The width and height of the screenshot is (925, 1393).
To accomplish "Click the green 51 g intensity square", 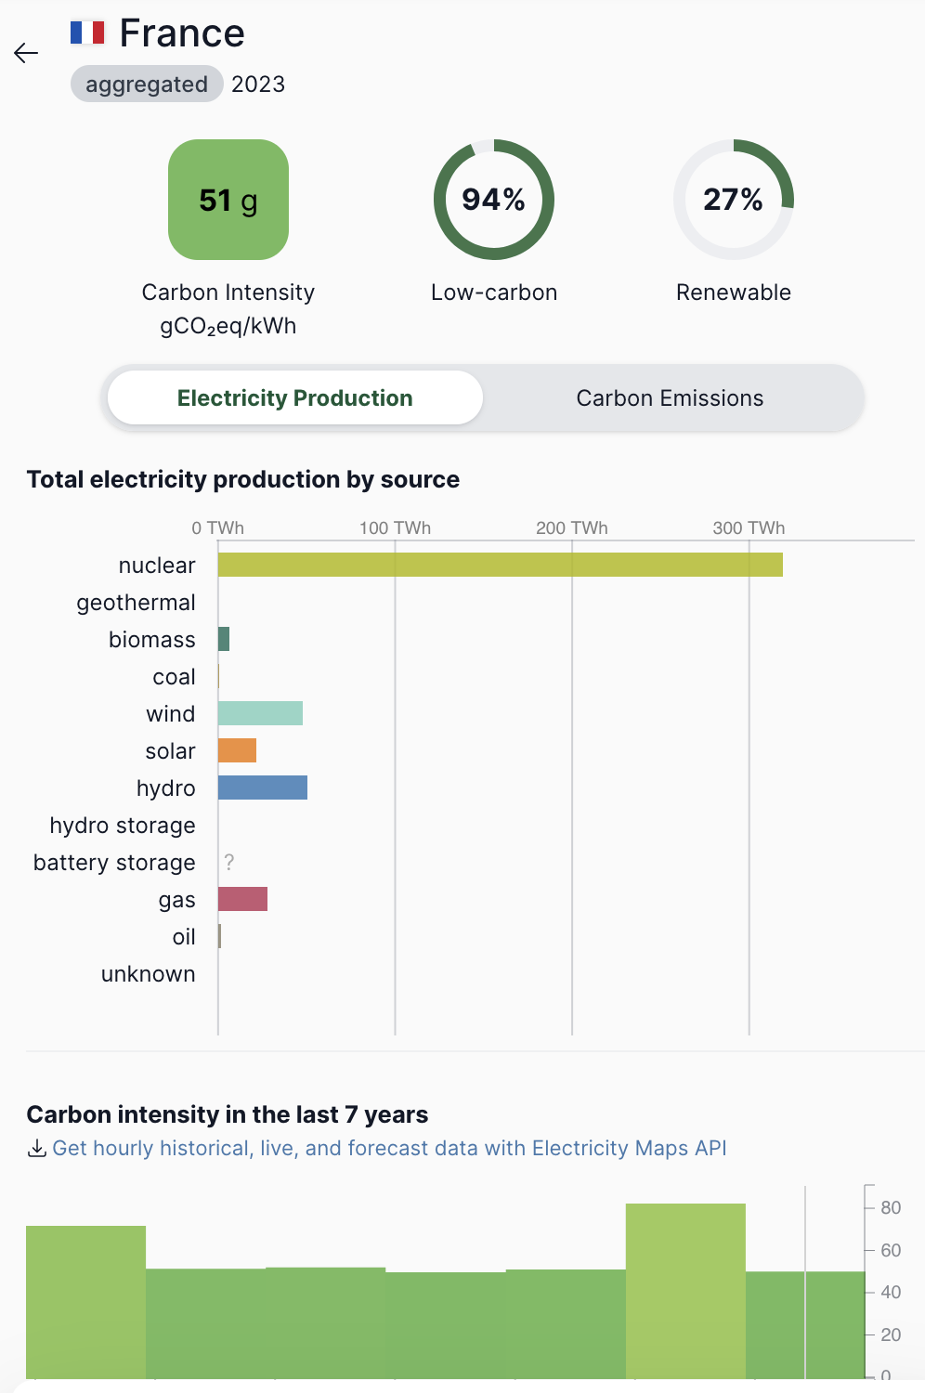I will click(x=228, y=200).
